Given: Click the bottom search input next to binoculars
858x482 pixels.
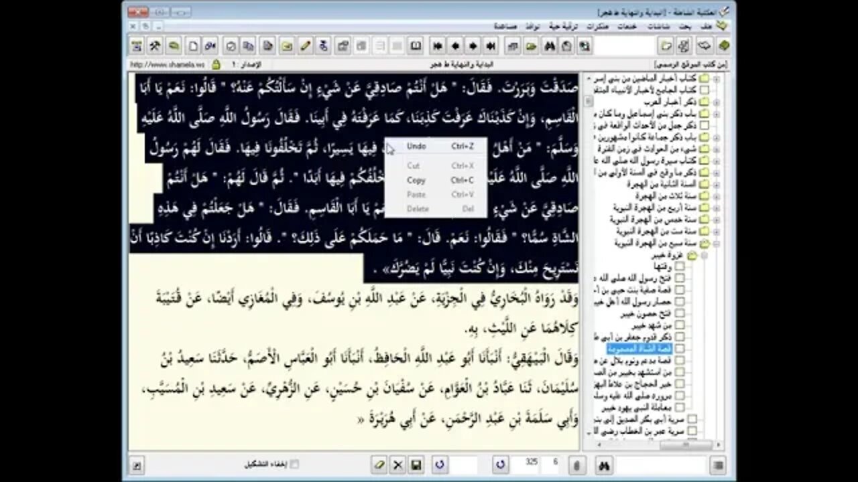Looking at the screenshot, I should tap(660, 465).
